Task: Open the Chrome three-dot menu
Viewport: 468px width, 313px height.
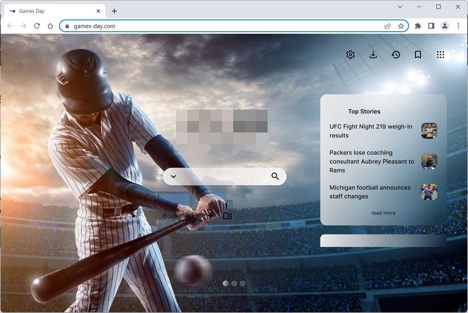Action: click(x=458, y=26)
